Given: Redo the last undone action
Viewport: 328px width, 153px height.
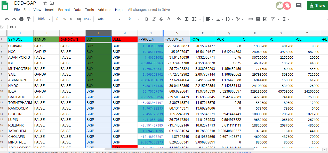Looking at the screenshot, I should (14, 19).
